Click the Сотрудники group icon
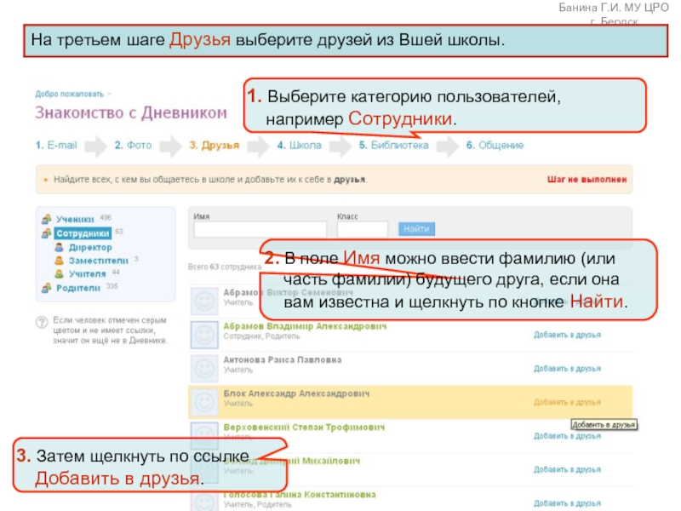 click(x=47, y=233)
